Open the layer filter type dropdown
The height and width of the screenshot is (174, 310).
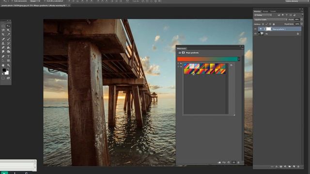[x=263, y=15]
